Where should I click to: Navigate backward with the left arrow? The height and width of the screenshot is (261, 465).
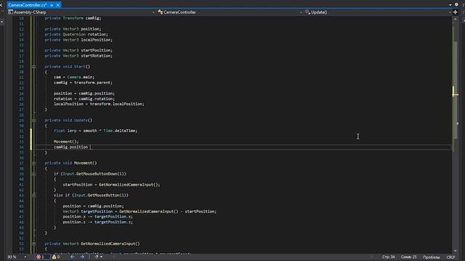(73, 257)
